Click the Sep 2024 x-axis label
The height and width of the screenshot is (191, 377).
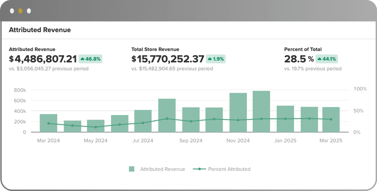(191, 141)
